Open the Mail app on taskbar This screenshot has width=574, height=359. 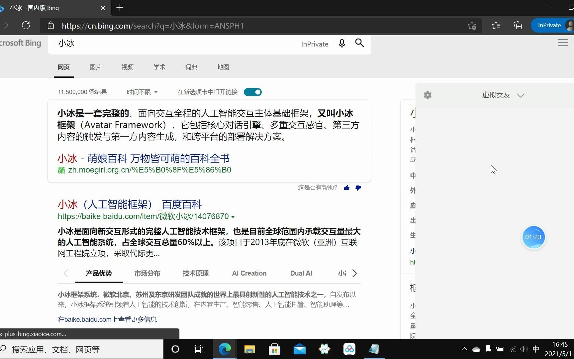tap(300, 349)
